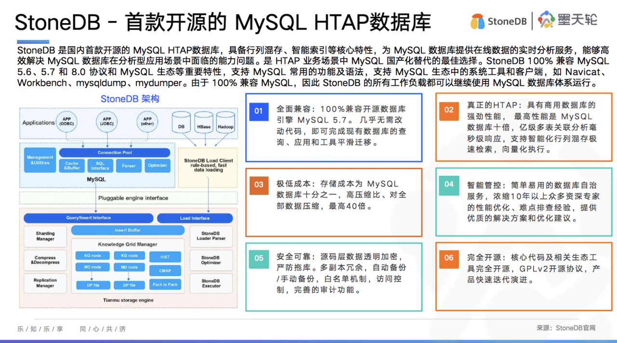Click the Management & Utilities box
Viewport: 617px width, 343px height.
pos(40,160)
